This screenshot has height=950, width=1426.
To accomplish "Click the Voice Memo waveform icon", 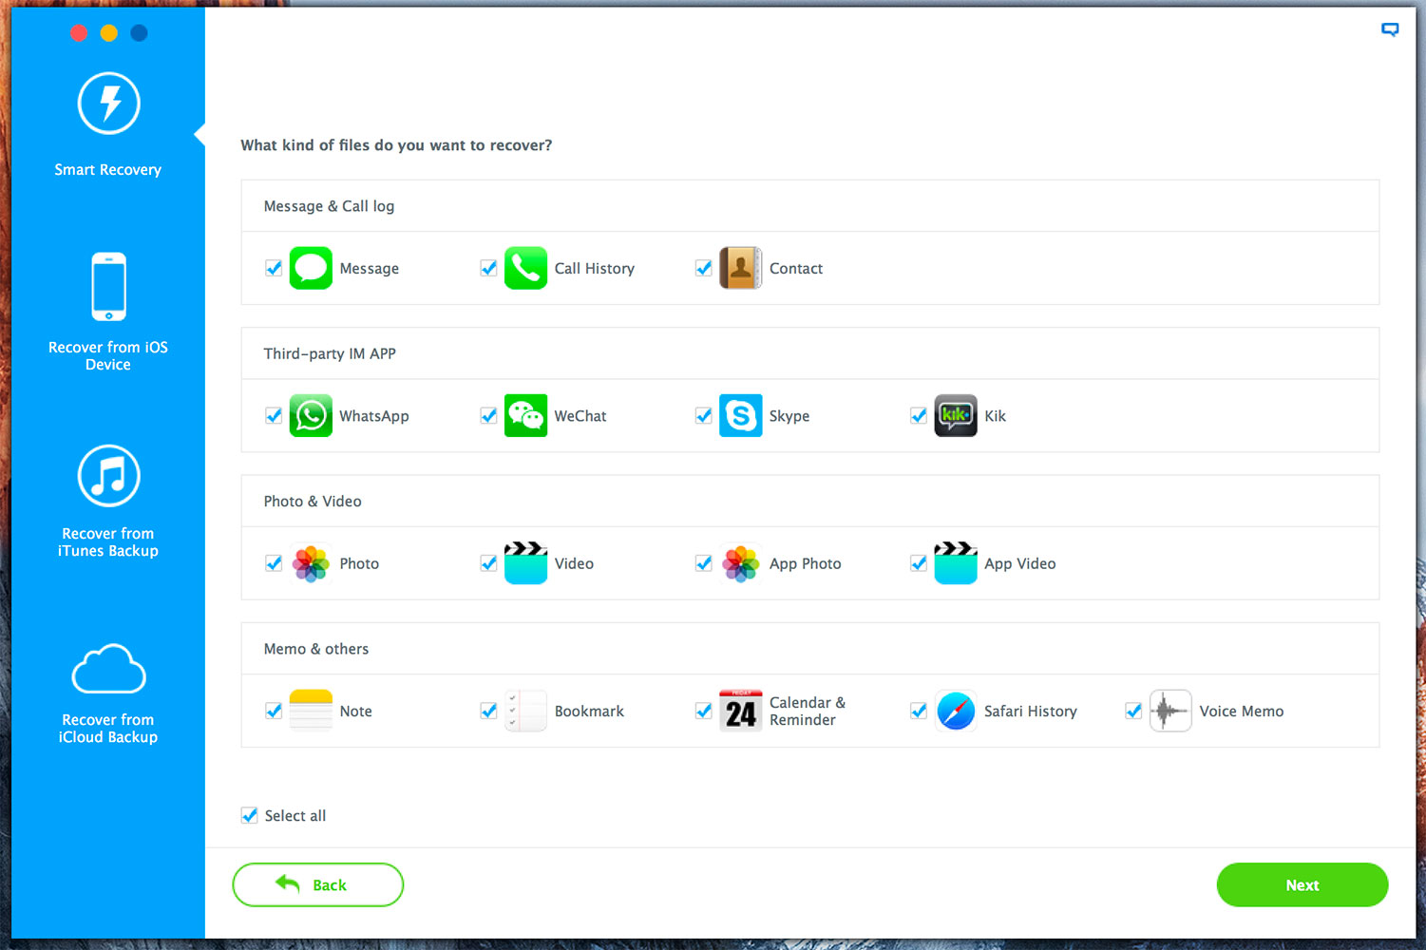I will (1170, 711).
